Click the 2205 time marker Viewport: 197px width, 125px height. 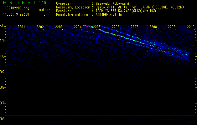tap(97, 27)
